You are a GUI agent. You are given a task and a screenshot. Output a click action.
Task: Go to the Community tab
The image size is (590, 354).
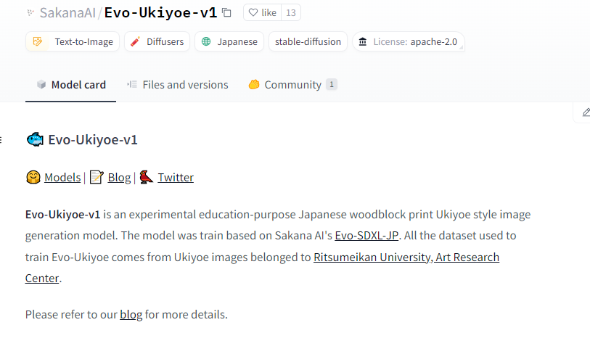click(292, 85)
